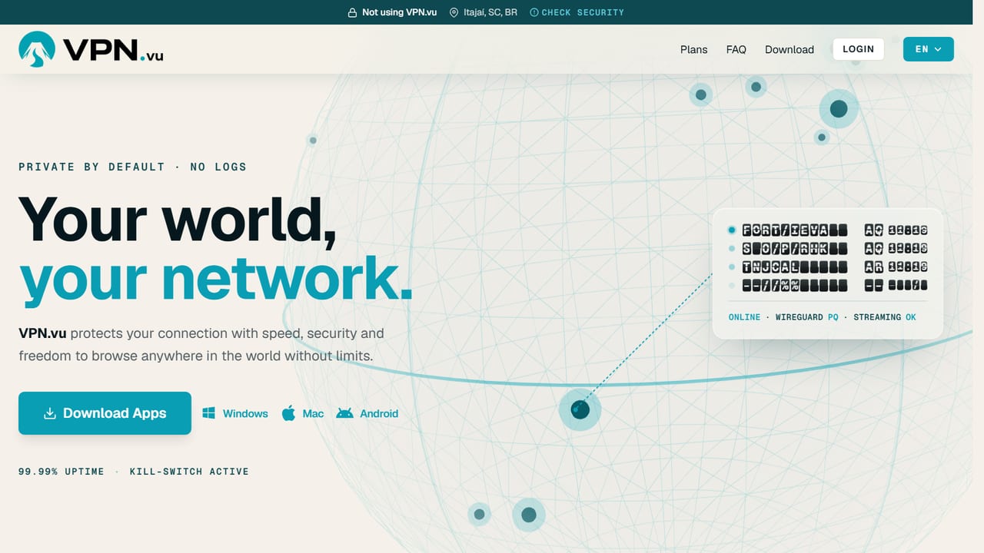This screenshot has width=984, height=553.
Task: Click the 'your network.' headline
Action: point(216,278)
